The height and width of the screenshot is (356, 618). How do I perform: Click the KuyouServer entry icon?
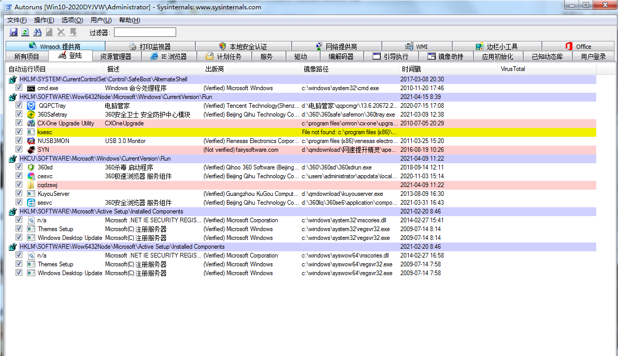31,194
